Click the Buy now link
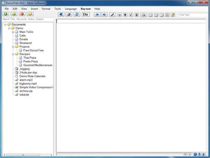The height and width of the screenshot is (158, 210). coord(85,8)
